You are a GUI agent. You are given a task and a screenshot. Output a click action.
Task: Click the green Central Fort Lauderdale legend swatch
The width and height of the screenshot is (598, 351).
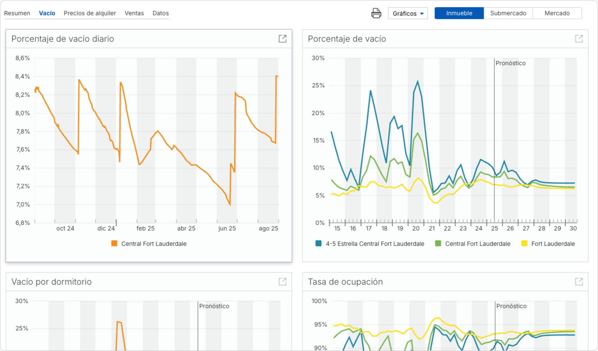(438, 244)
